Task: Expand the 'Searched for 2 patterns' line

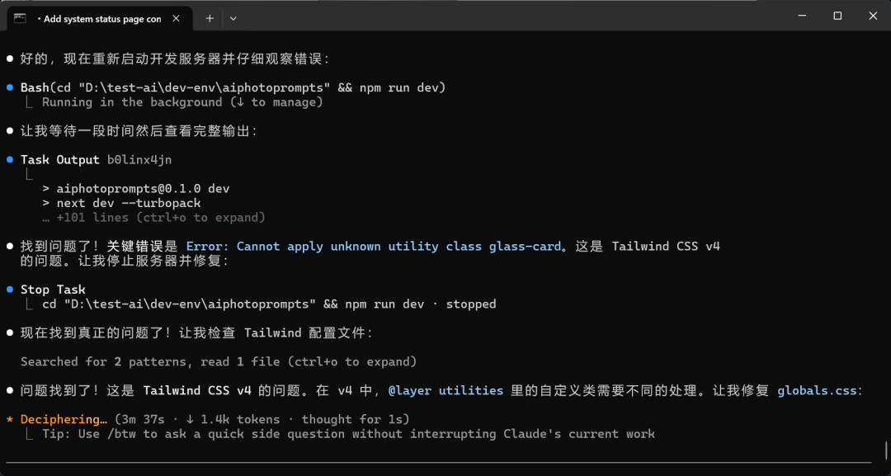Action: (x=219, y=361)
